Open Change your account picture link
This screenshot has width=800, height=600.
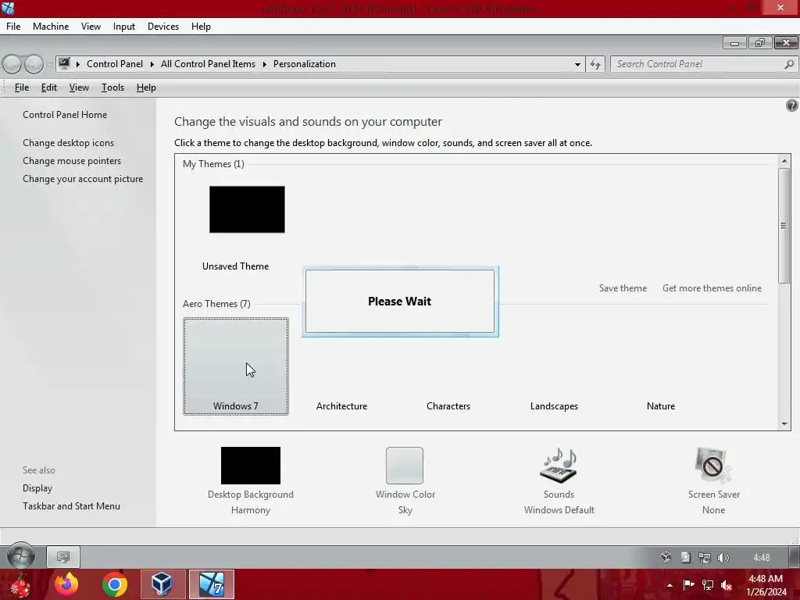click(x=83, y=179)
